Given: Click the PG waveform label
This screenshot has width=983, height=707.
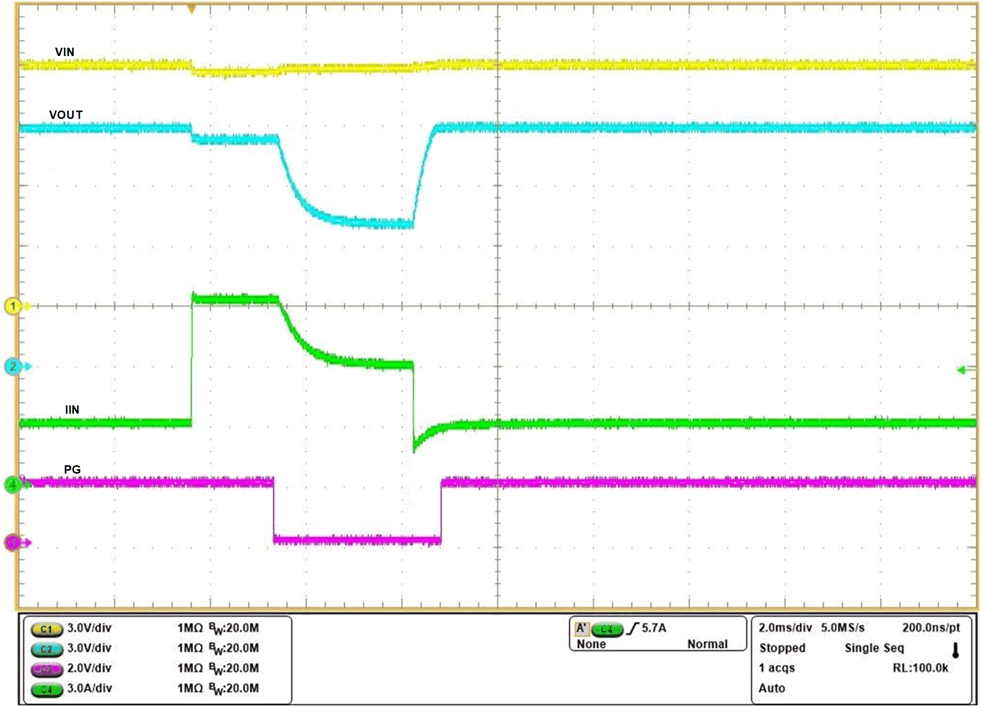Looking at the screenshot, I should 72,470.
